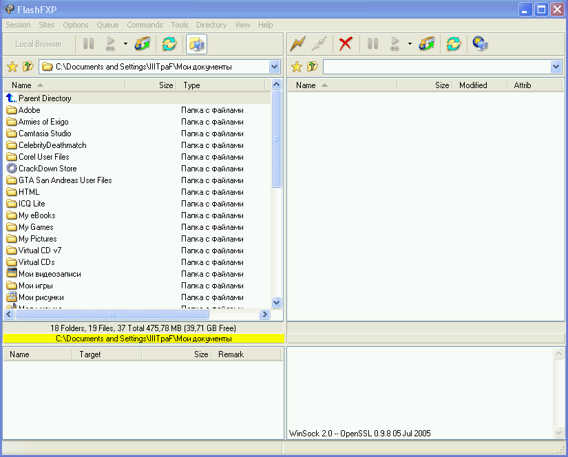
Task: Click the right pane up-directory folder icon
Action: click(x=313, y=67)
